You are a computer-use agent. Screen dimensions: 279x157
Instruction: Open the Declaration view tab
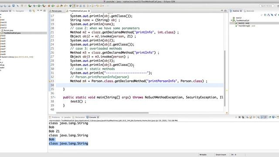[x=78, y=117]
